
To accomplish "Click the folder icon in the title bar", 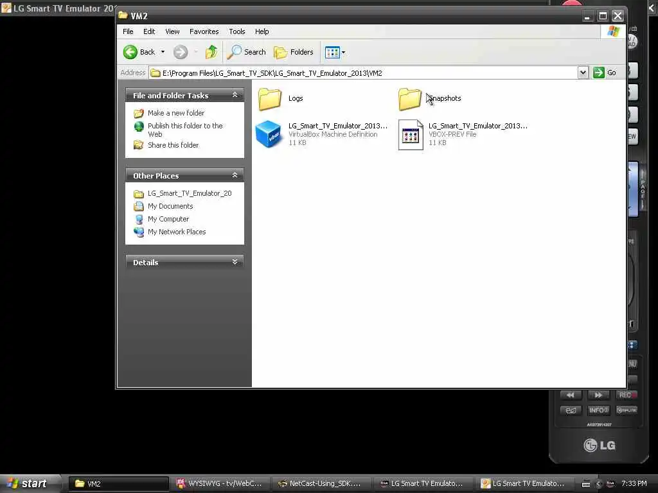I will pos(123,15).
